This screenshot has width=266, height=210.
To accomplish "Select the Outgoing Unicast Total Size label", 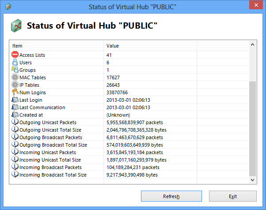I will point(50,130).
